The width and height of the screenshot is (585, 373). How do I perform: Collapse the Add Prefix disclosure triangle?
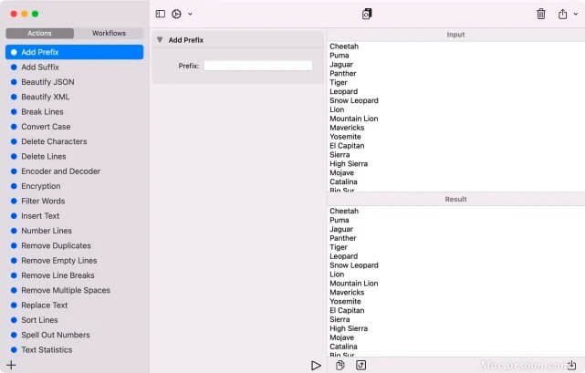(160, 39)
